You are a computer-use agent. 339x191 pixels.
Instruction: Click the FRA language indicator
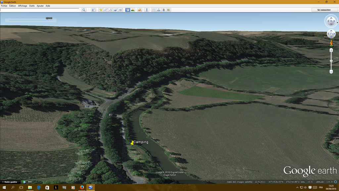(x=321, y=188)
